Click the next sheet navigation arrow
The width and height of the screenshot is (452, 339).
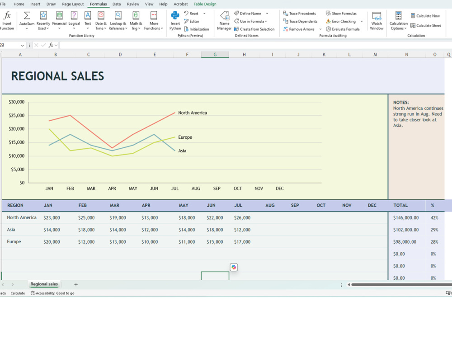point(12,284)
